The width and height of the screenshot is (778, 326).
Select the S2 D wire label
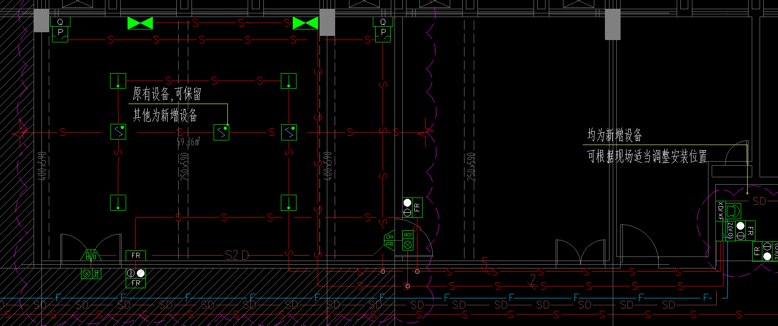point(237,255)
